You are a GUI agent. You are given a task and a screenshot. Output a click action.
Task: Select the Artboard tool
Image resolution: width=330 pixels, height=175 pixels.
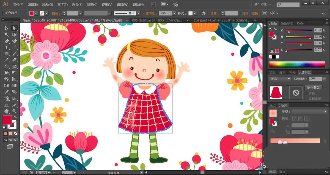7,105
